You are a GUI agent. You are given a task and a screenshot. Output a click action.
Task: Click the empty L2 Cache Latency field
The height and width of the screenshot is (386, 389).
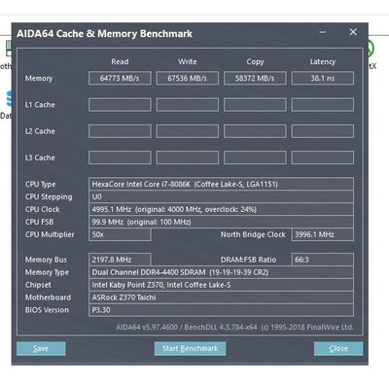tap(323, 131)
